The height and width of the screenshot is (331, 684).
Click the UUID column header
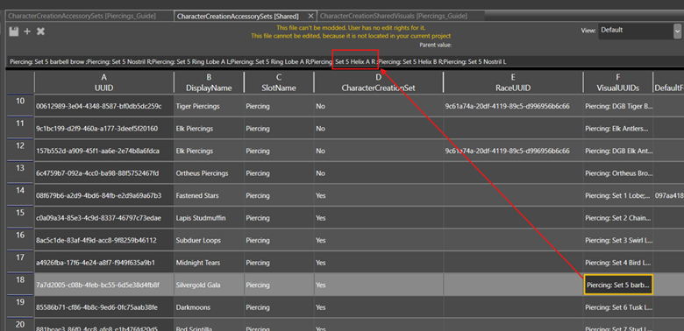pyautogui.click(x=103, y=82)
